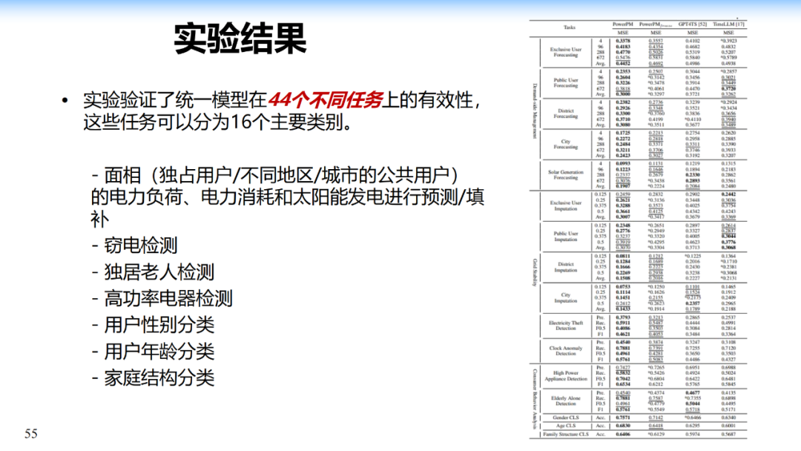
Task: Click the 'City Imputation' row label
Action: pos(565,297)
